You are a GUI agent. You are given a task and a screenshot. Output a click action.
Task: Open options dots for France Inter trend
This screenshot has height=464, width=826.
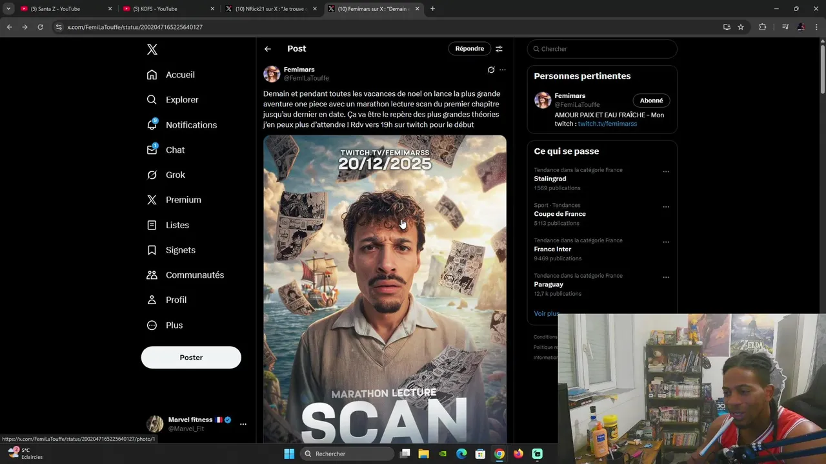coord(666,242)
